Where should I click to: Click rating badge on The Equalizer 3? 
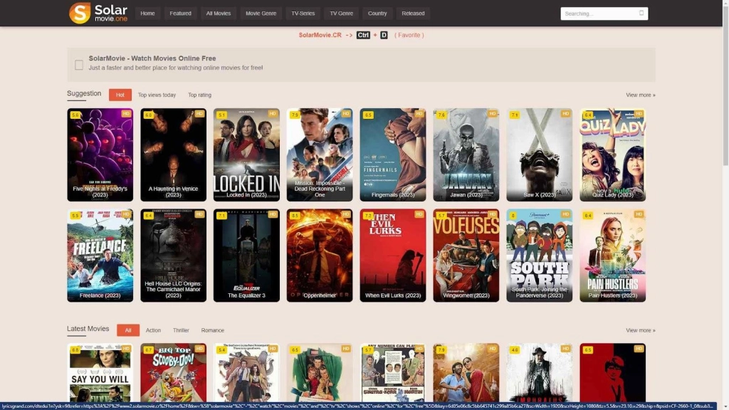coord(221,215)
